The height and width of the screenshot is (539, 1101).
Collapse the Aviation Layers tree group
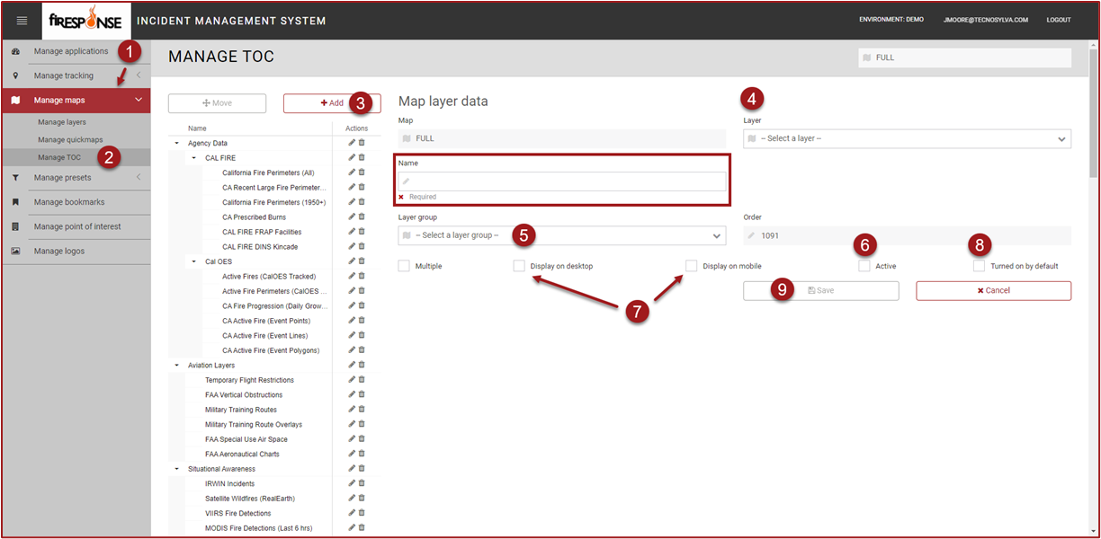pyautogui.click(x=177, y=366)
